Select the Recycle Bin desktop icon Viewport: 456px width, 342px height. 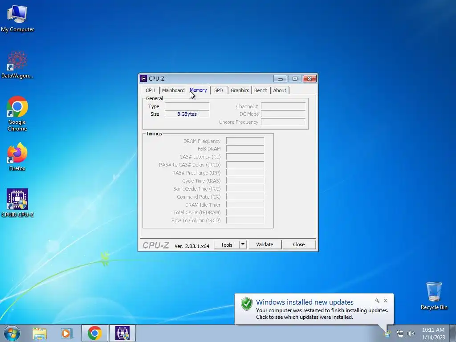click(x=434, y=296)
